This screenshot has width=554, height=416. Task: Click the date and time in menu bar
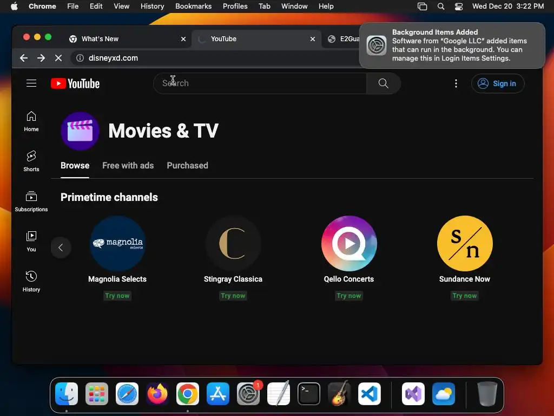(507, 6)
